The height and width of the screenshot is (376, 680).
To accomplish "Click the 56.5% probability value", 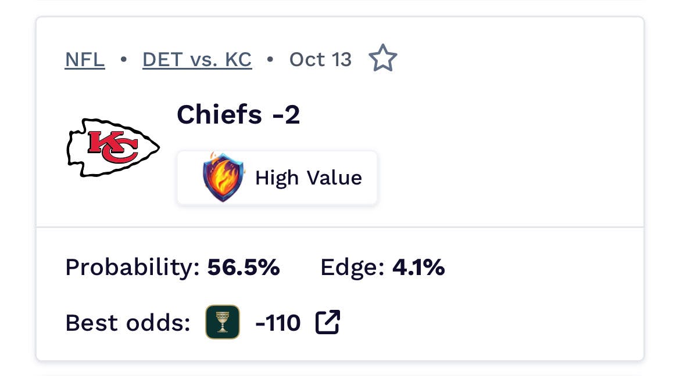I will click(x=244, y=267).
